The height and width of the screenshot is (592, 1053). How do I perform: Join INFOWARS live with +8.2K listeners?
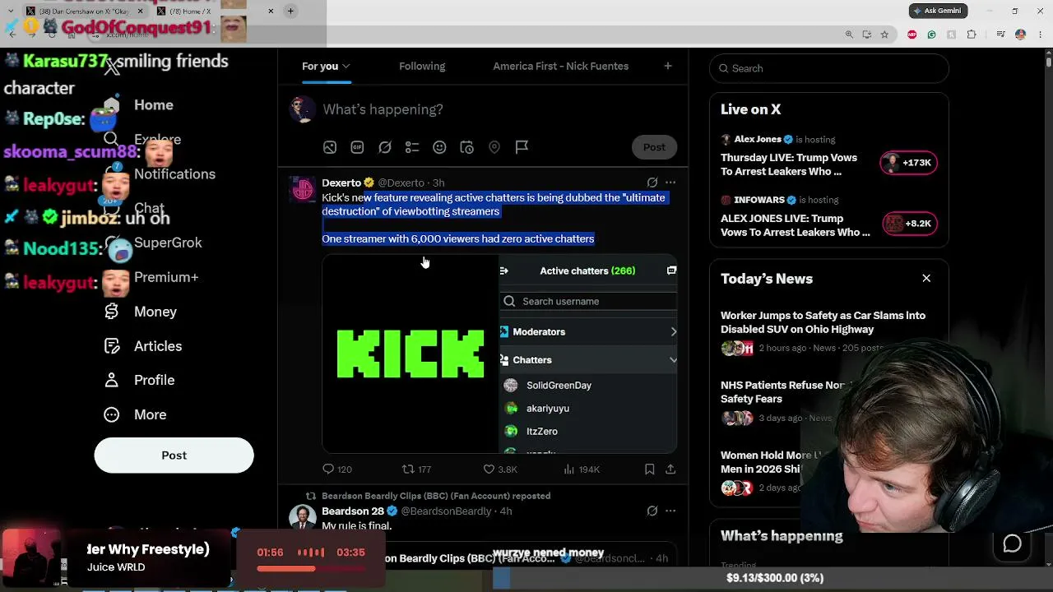909,224
